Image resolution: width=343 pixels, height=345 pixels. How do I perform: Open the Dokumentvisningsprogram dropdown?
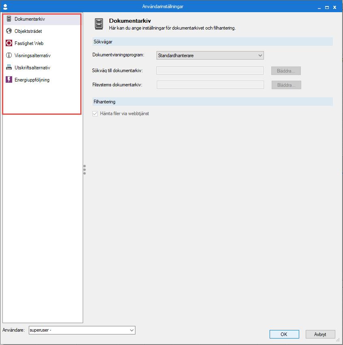point(210,56)
